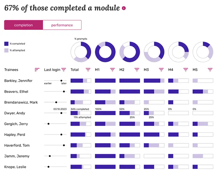Open the Last login sort options

point(64,70)
